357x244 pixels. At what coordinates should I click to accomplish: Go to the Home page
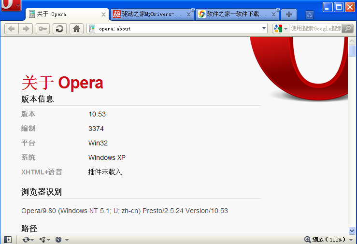(x=76, y=29)
